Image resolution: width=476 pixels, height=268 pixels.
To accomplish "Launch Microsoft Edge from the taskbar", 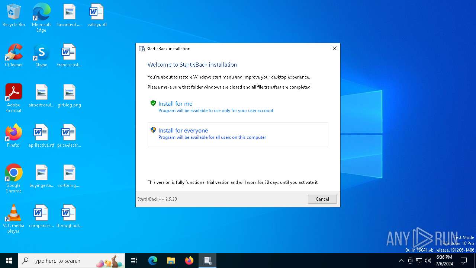I will [153, 261].
